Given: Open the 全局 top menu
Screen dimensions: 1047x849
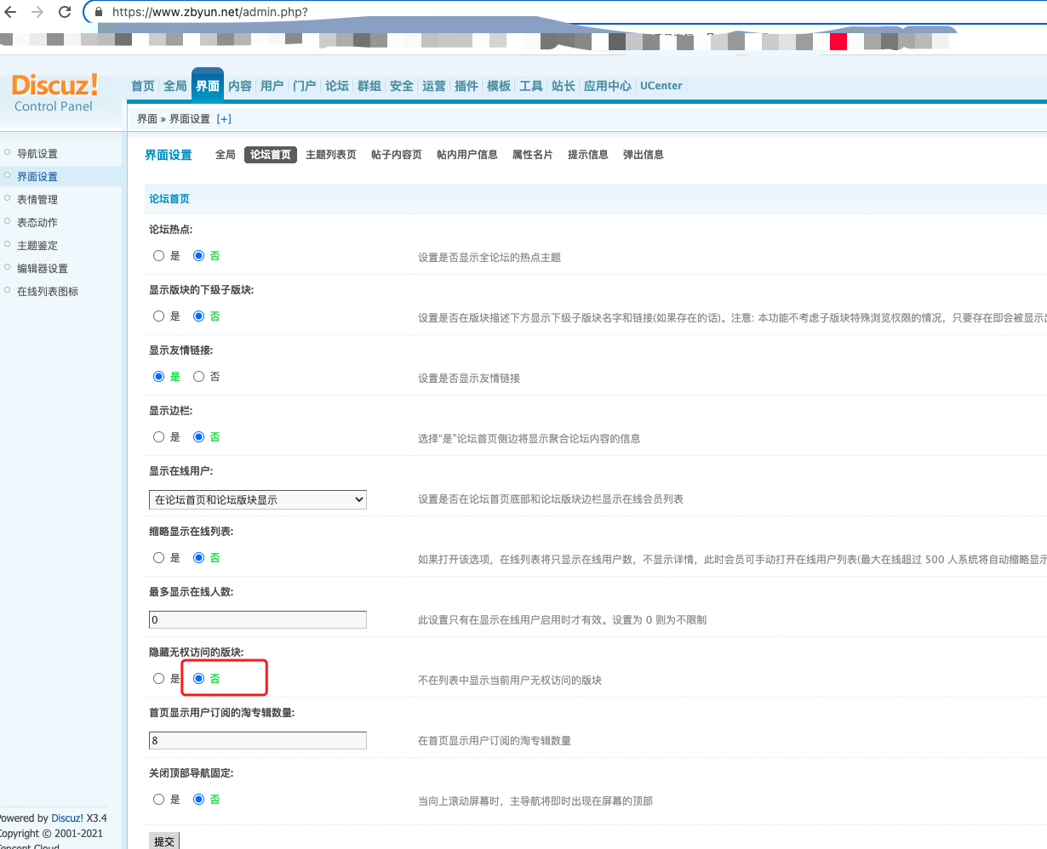Looking at the screenshot, I should point(175,86).
